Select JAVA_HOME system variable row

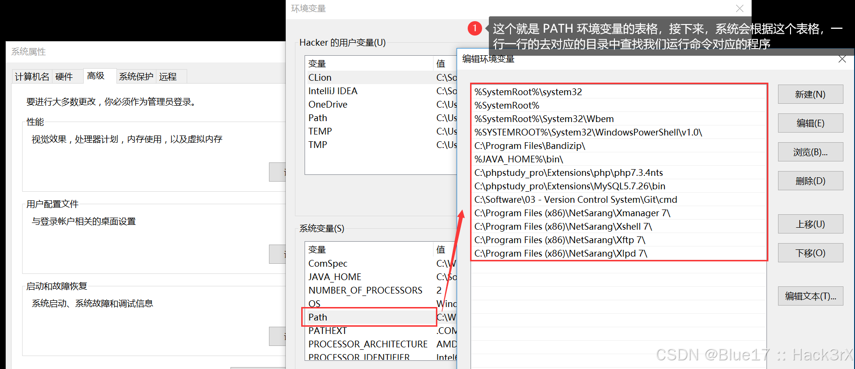click(381, 277)
